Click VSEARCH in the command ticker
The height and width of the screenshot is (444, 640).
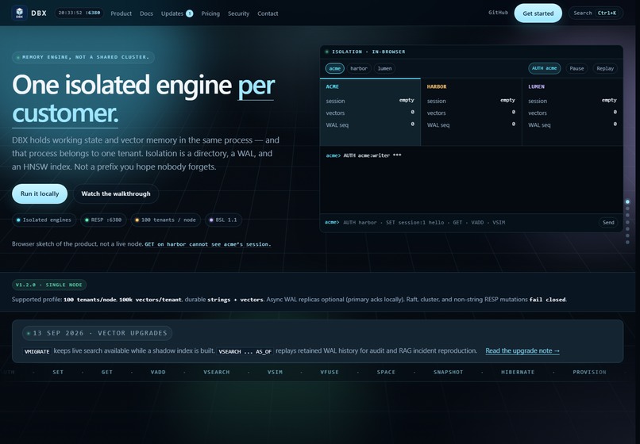pyautogui.click(x=216, y=372)
